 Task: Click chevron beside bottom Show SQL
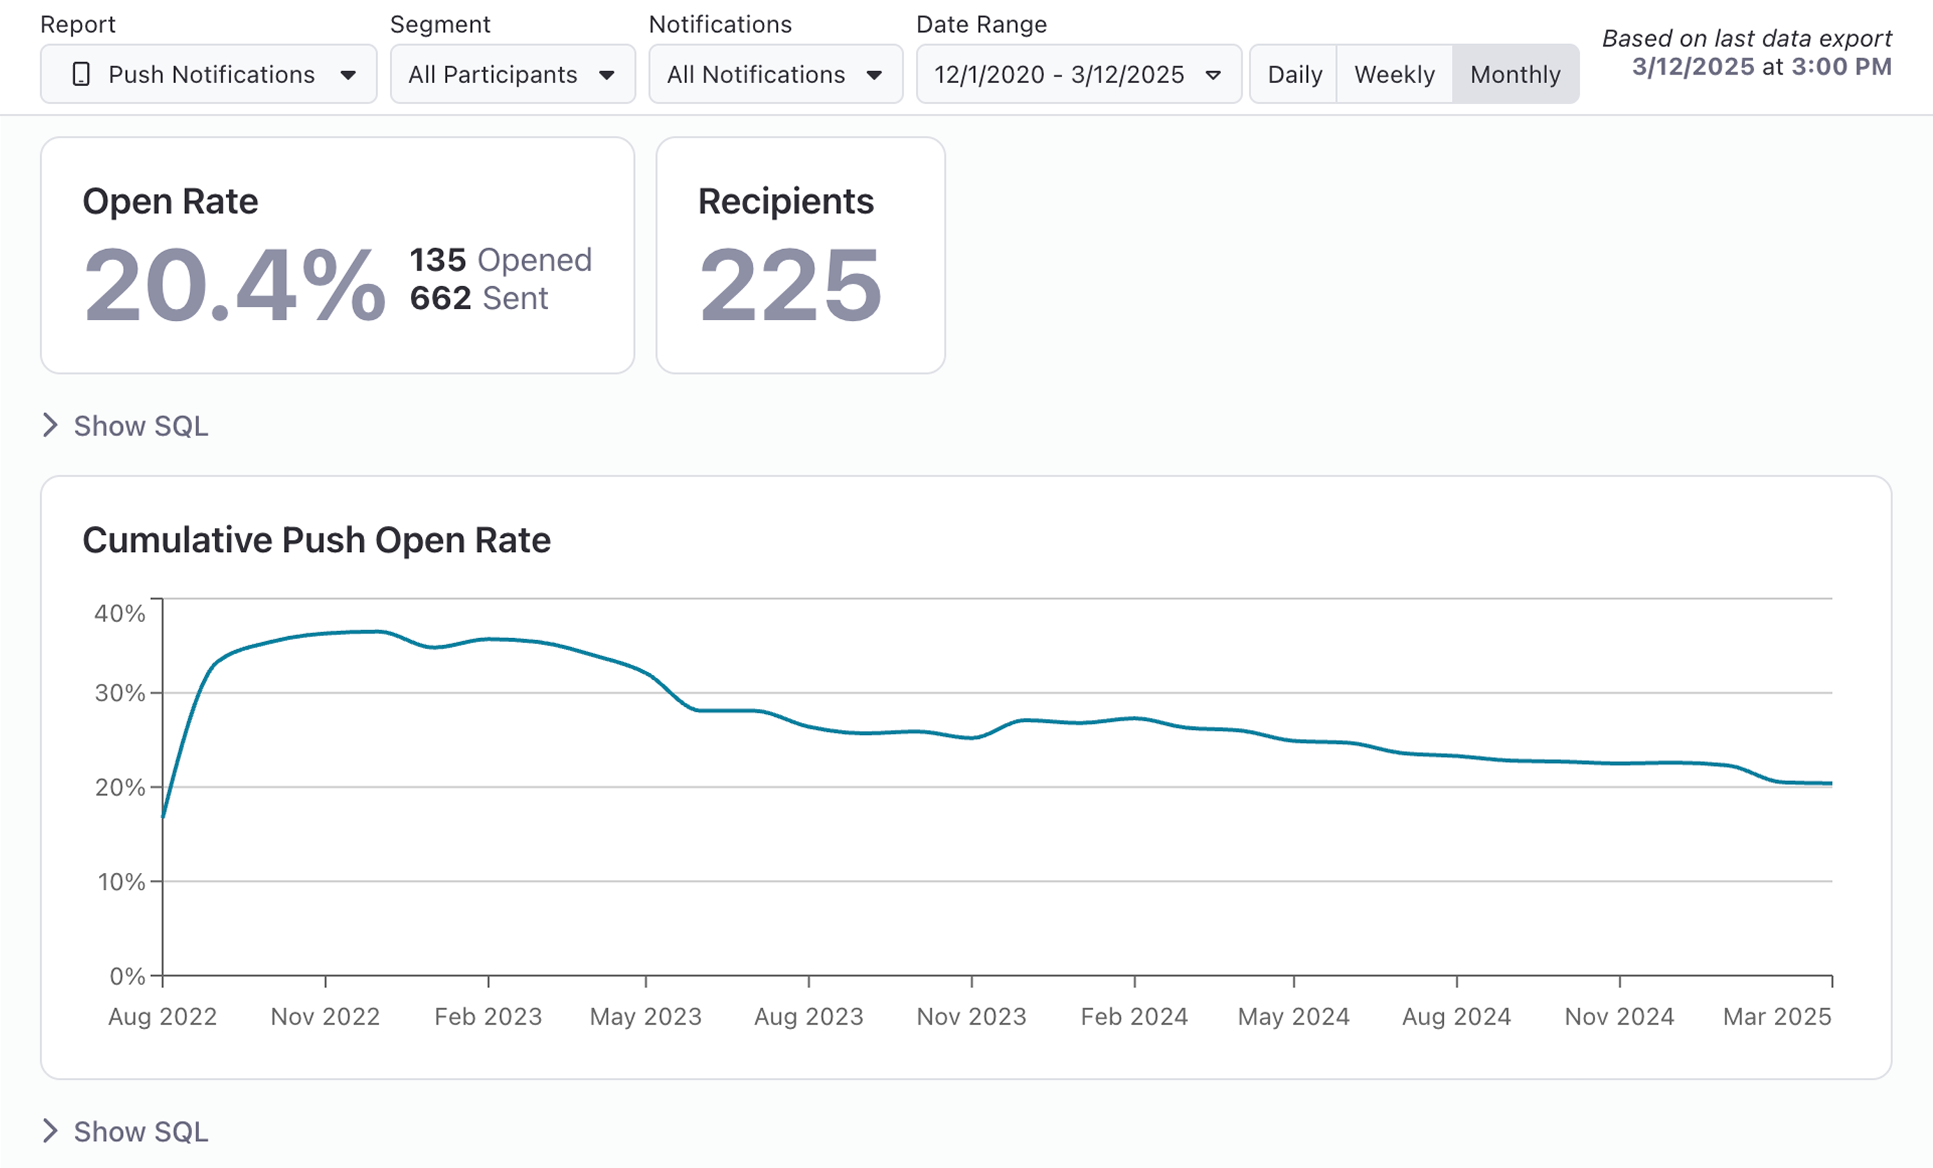coord(50,1130)
